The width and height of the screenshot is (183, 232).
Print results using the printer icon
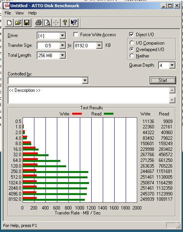[39, 22]
